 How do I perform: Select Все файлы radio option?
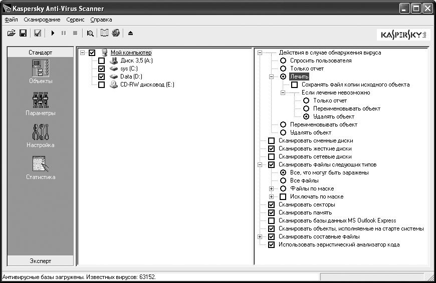point(283,180)
